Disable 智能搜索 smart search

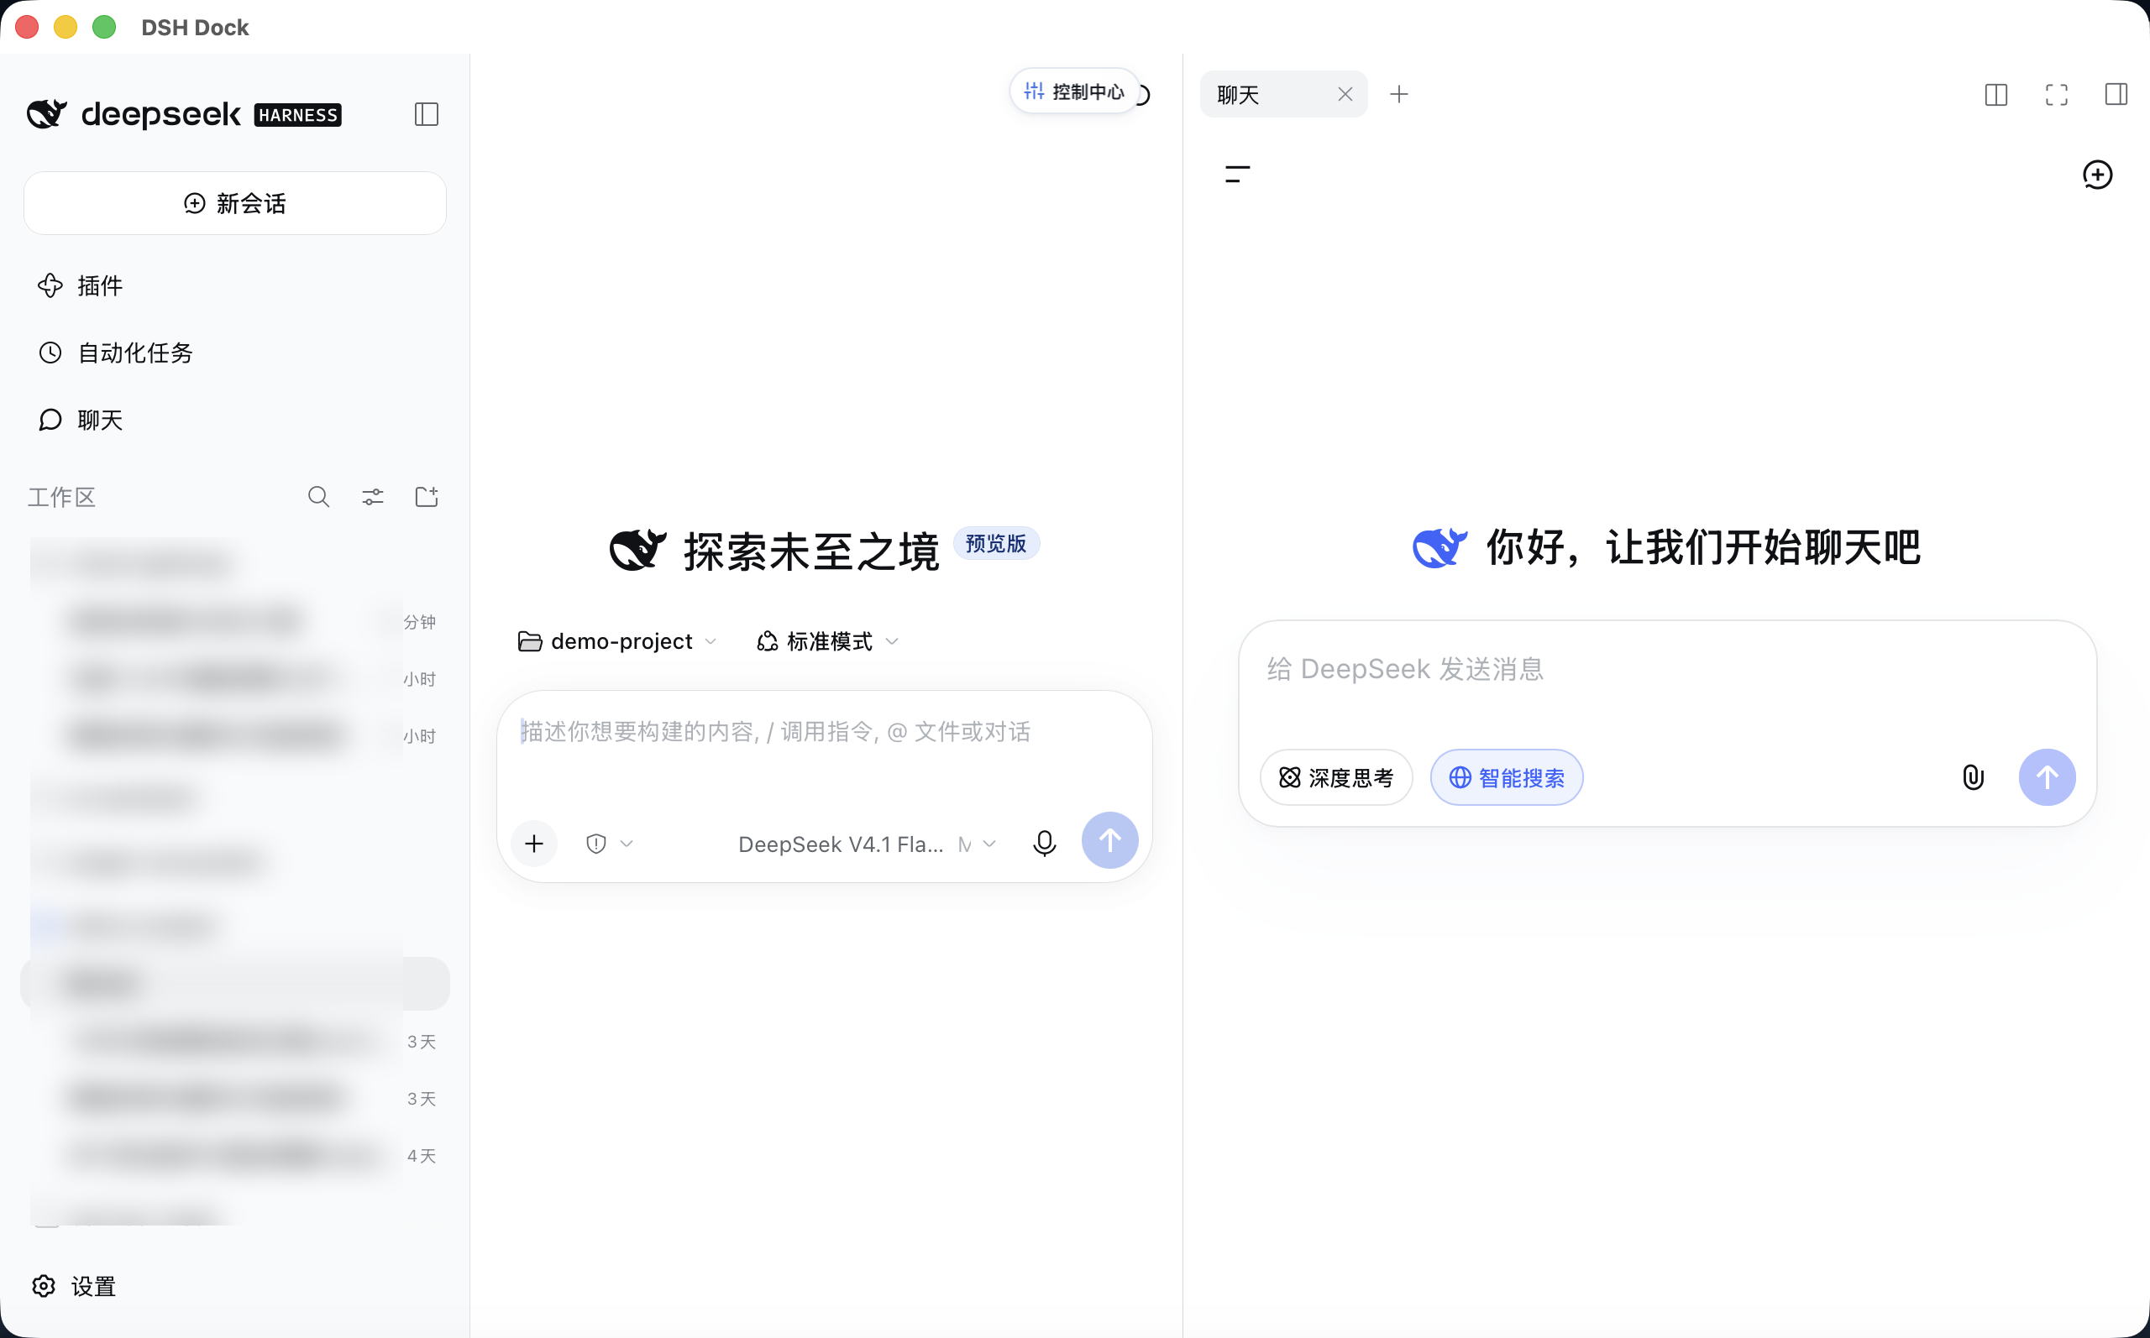[x=1507, y=778]
